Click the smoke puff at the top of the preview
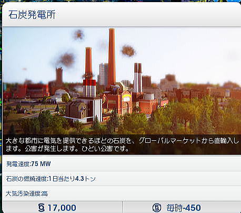This screenshot has width=241, height=213. click(x=78, y=35)
